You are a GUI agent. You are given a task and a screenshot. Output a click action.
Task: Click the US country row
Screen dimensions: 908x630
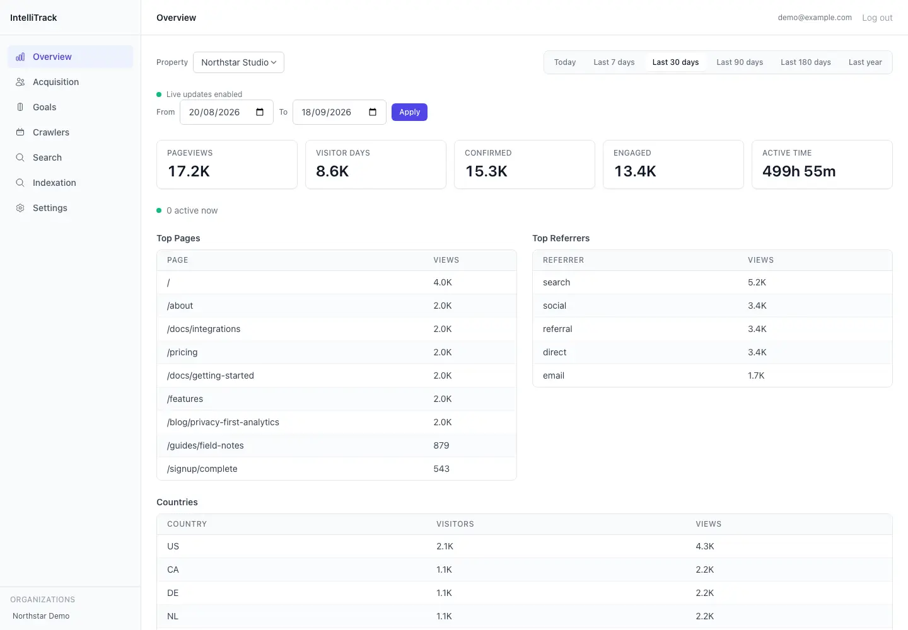[525, 546]
